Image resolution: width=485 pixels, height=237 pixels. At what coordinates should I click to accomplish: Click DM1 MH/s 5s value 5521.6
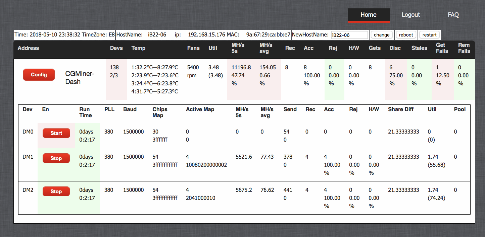tap(244, 157)
